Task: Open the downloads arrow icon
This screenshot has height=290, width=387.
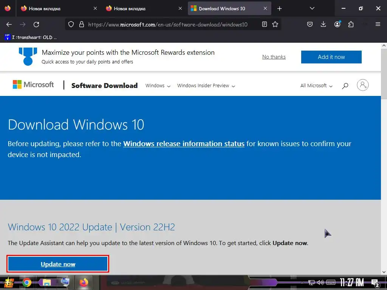Action: coord(324,24)
